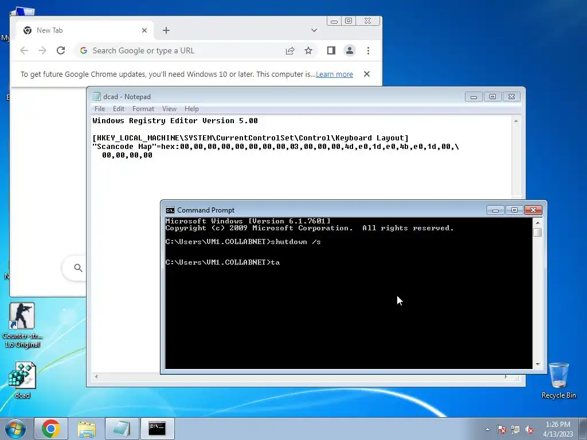Click Chrome in the taskbar

51,429
